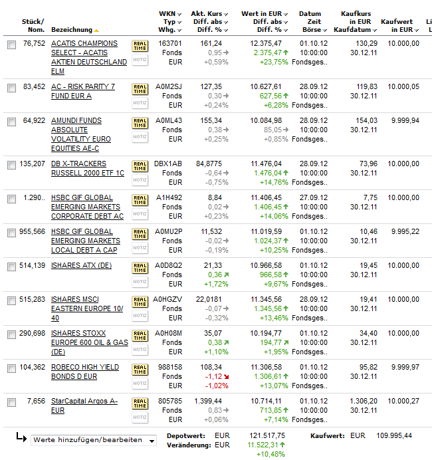Tick checkbox for HSBC Local Debt A Cap row
The image size is (432, 460).
tap(11, 233)
